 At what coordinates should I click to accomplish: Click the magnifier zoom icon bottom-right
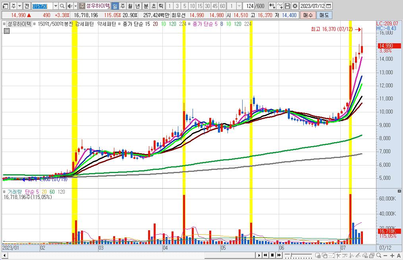pyautogui.click(x=379, y=255)
